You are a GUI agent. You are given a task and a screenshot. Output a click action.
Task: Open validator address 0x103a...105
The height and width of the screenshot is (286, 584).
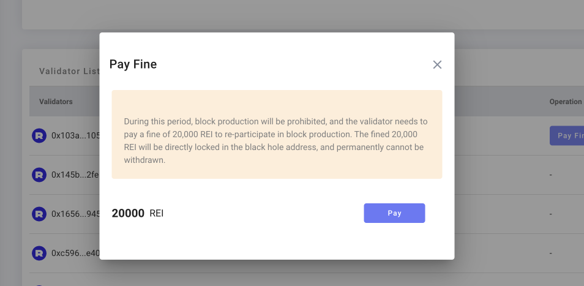(75, 136)
